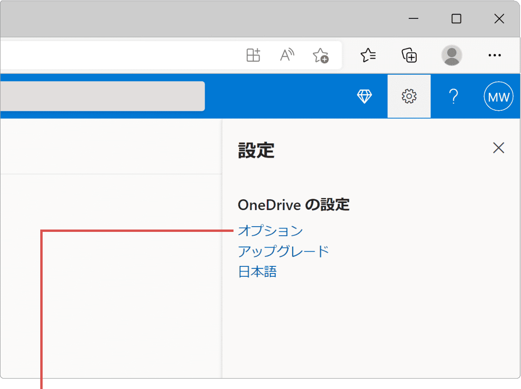Click the premium diamond icon
The height and width of the screenshot is (389, 521).
point(364,96)
